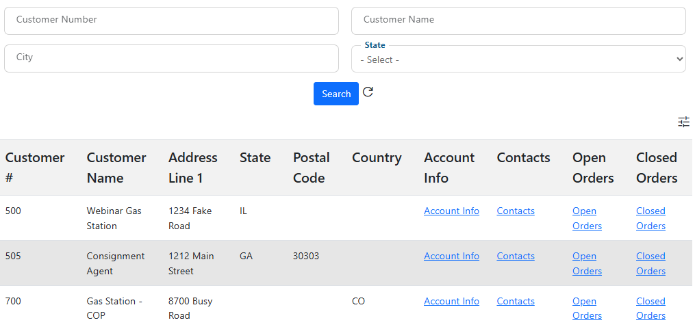Open Open Orders for Gas Station - COP
This screenshot has height=329, width=695.
[x=586, y=308]
